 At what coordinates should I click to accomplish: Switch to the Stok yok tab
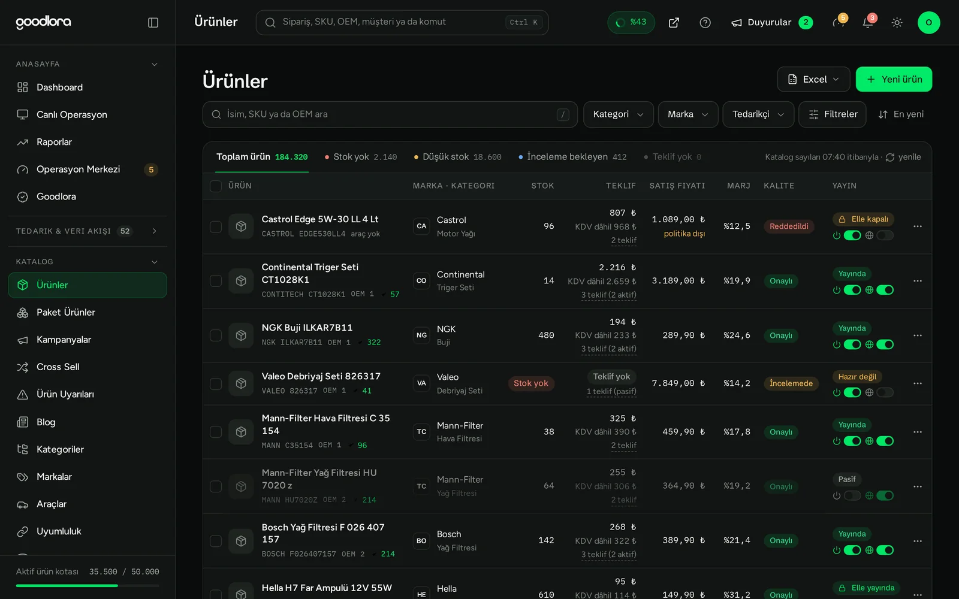pos(361,157)
